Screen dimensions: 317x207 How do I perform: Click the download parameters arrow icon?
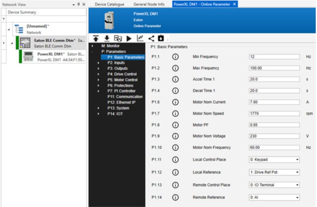[107, 38]
